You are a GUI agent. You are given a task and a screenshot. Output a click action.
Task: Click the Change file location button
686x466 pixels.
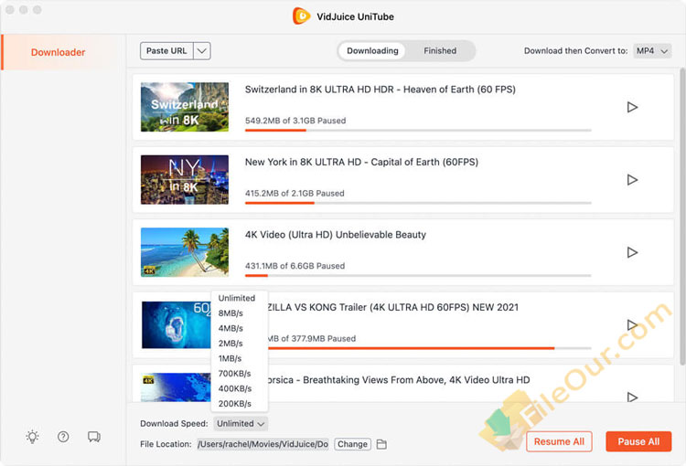coord(352,444)
